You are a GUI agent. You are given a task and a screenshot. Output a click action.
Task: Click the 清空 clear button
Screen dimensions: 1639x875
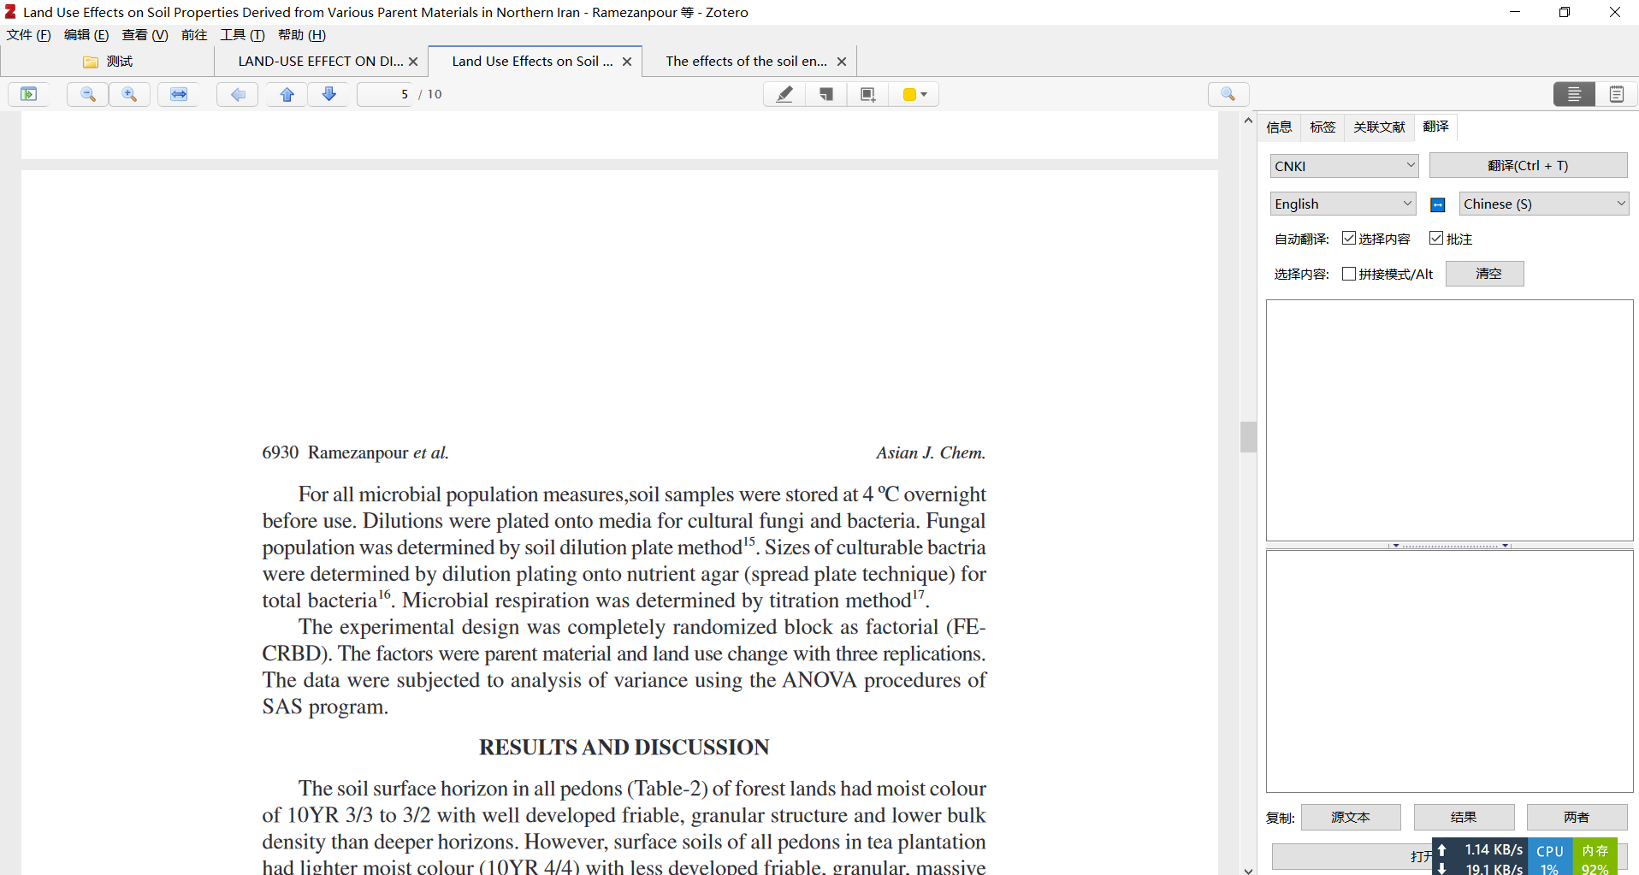[x=1485, y=274]
